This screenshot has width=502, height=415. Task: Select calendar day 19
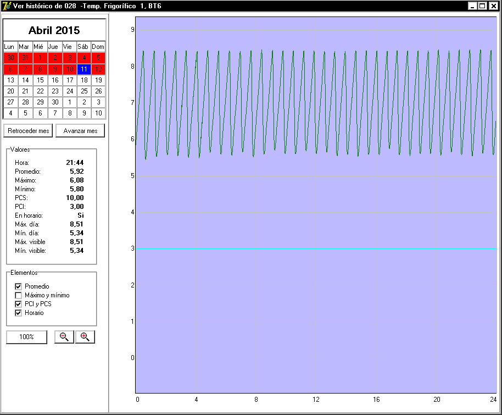click(x=98, y=80)
